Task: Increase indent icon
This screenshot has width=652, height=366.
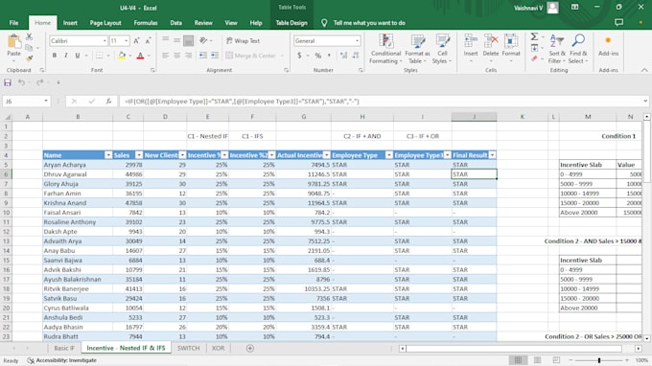Action: pos(215,56)
